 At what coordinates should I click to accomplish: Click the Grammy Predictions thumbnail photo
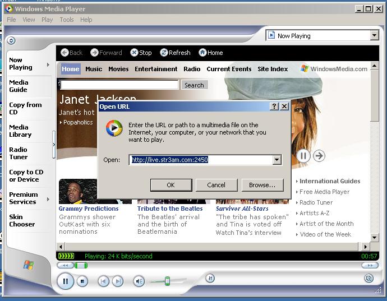pyautogui.click(x=78, y=192)
